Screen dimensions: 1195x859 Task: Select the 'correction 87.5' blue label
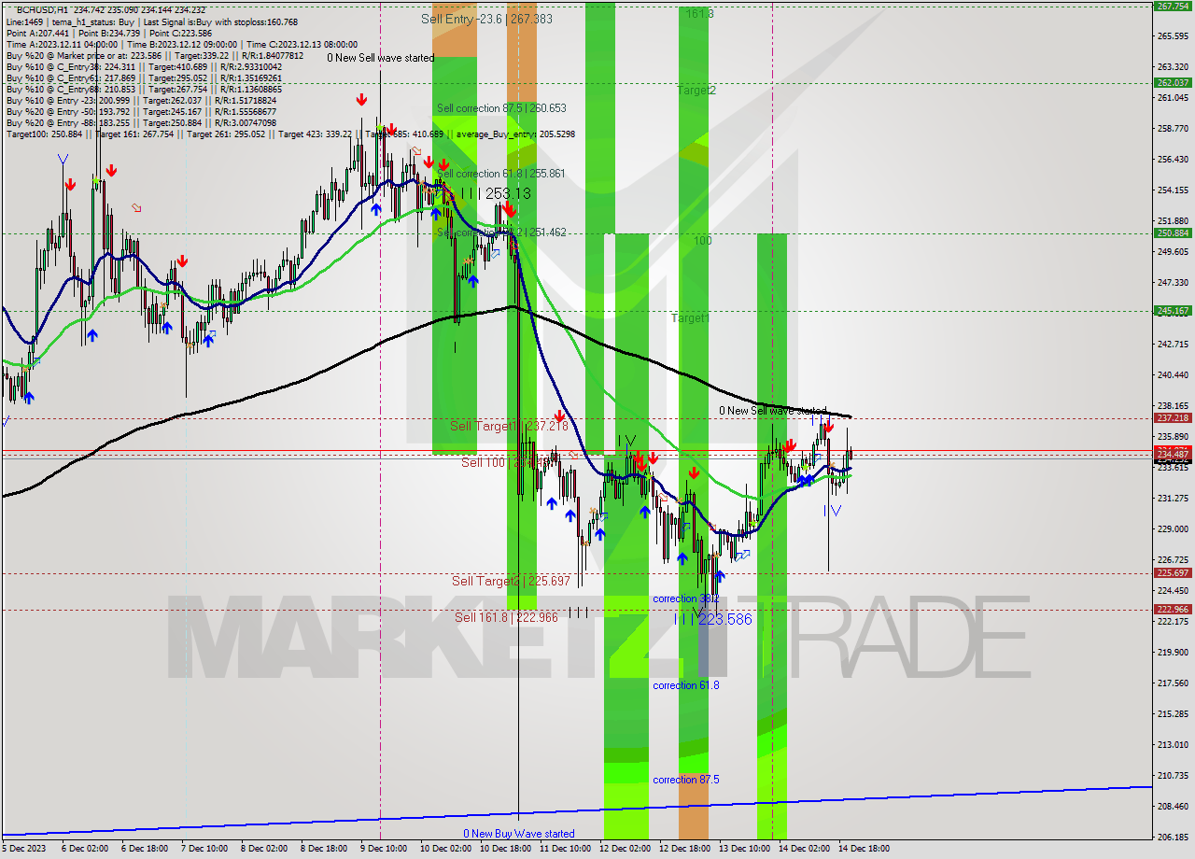(686, 780)
